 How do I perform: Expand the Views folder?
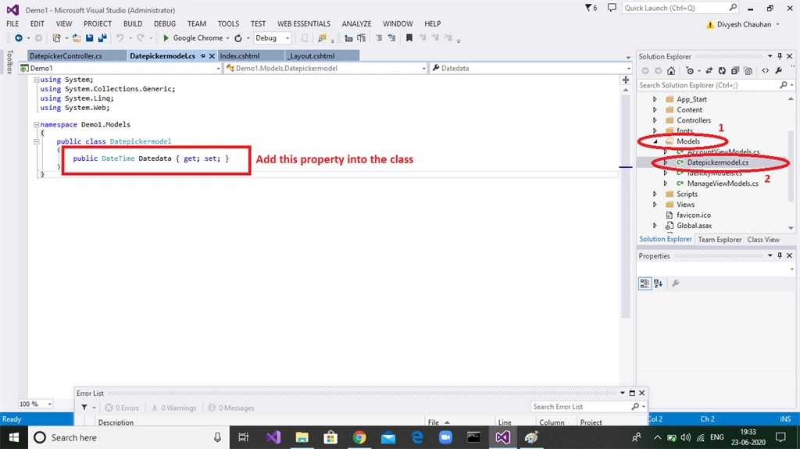655,205
